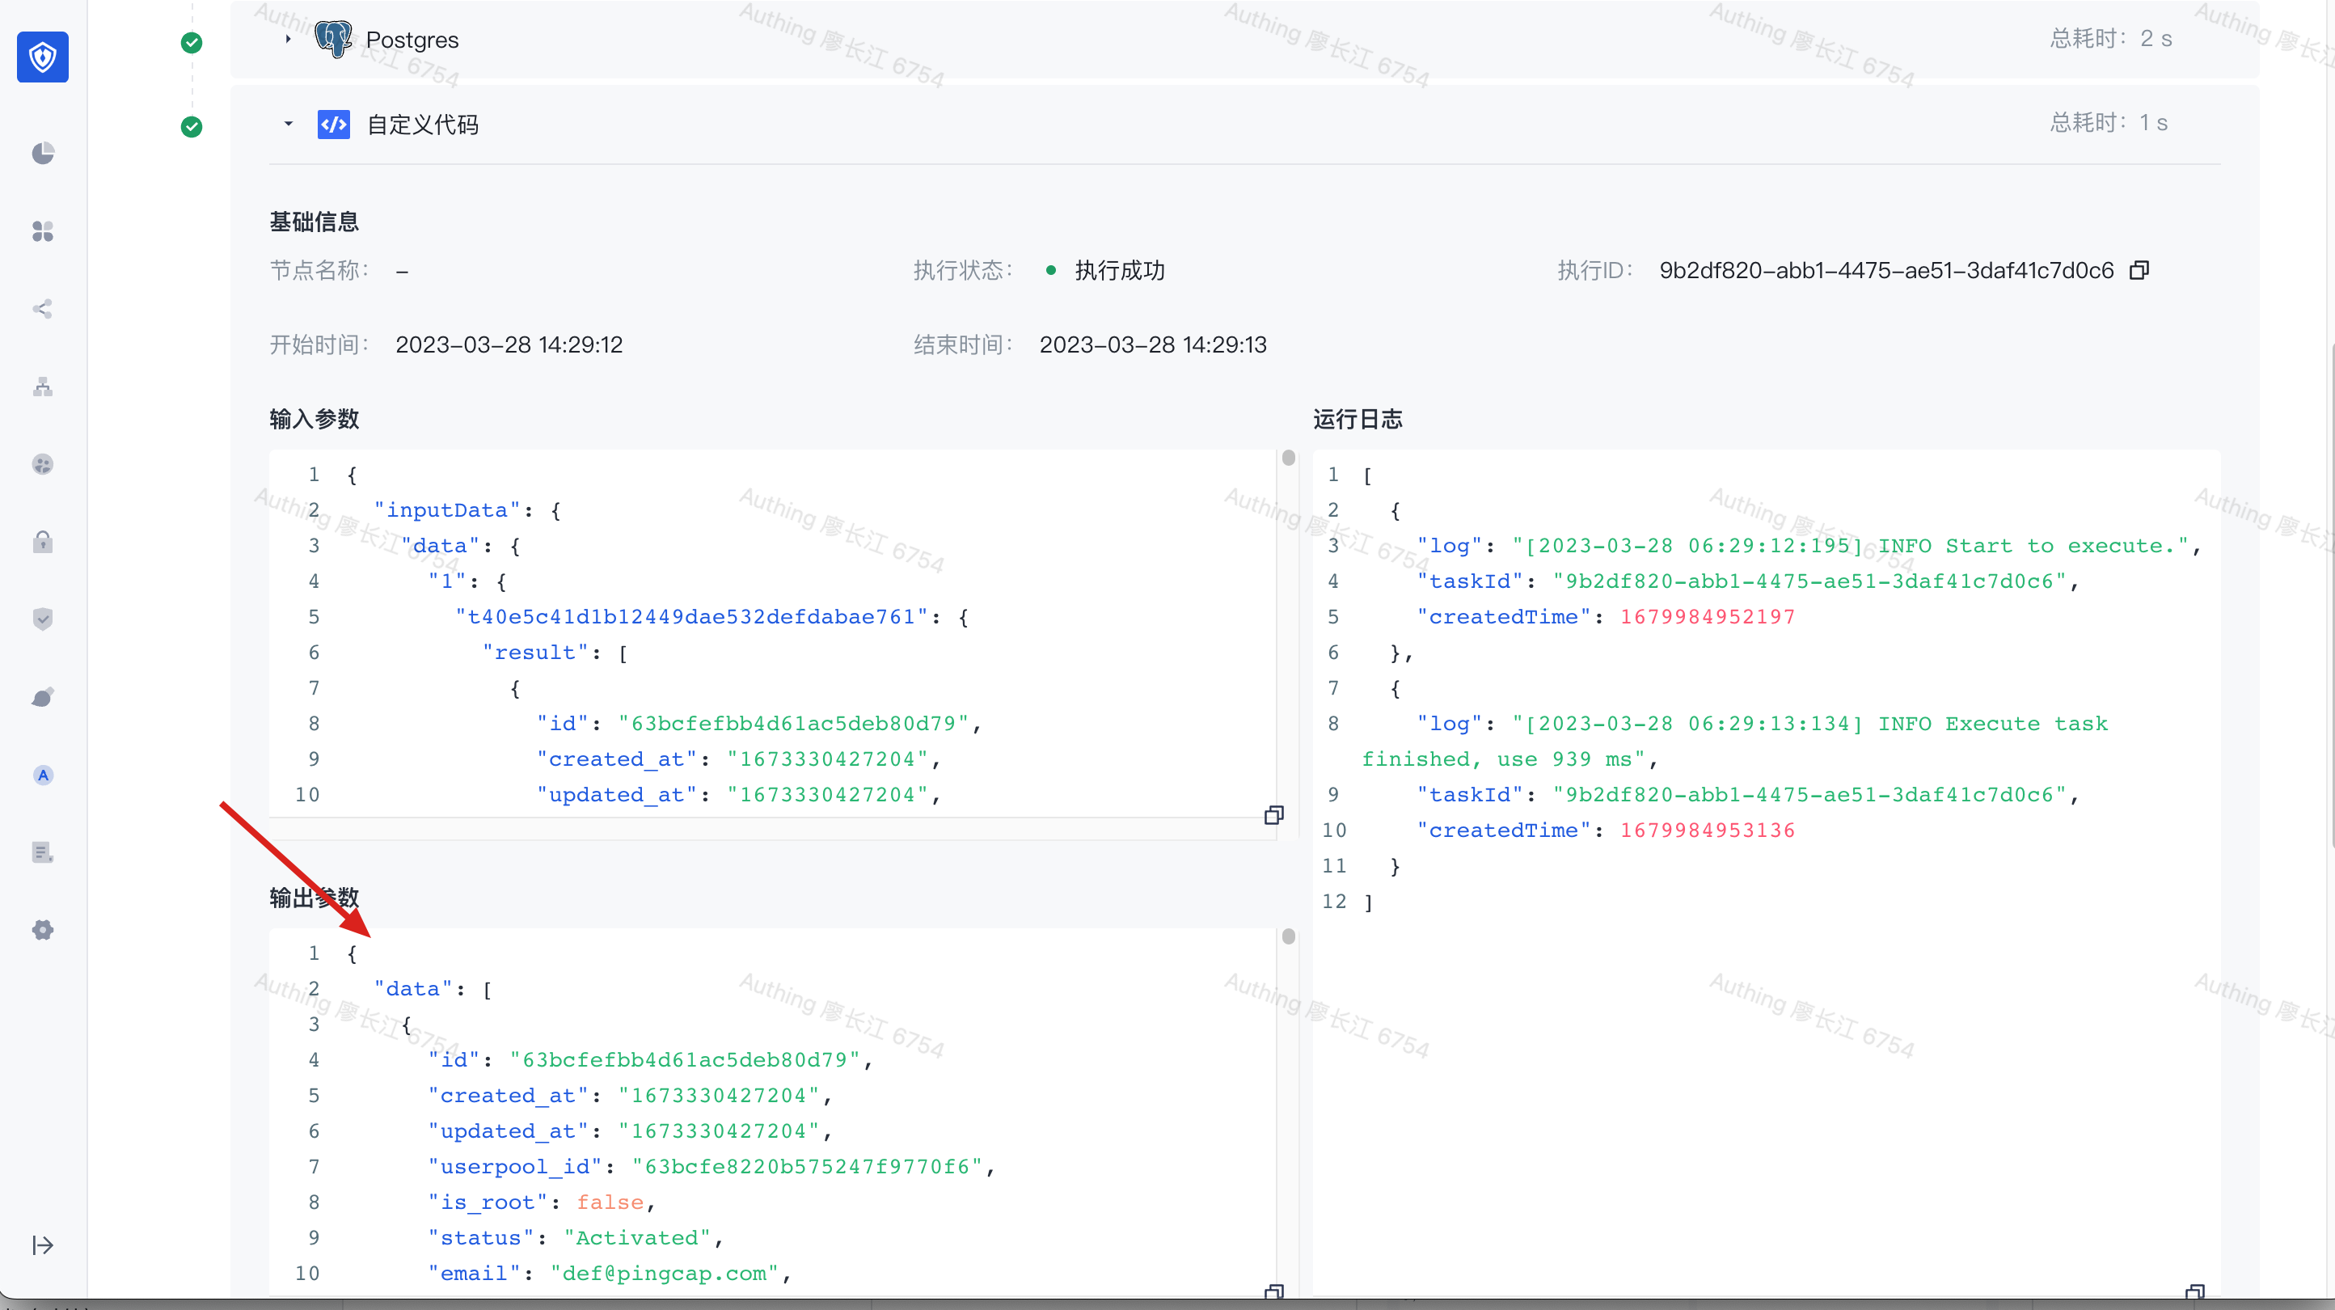Click the 自定义代码 node title
The image size is (2335, 1310).
(422, 125)
